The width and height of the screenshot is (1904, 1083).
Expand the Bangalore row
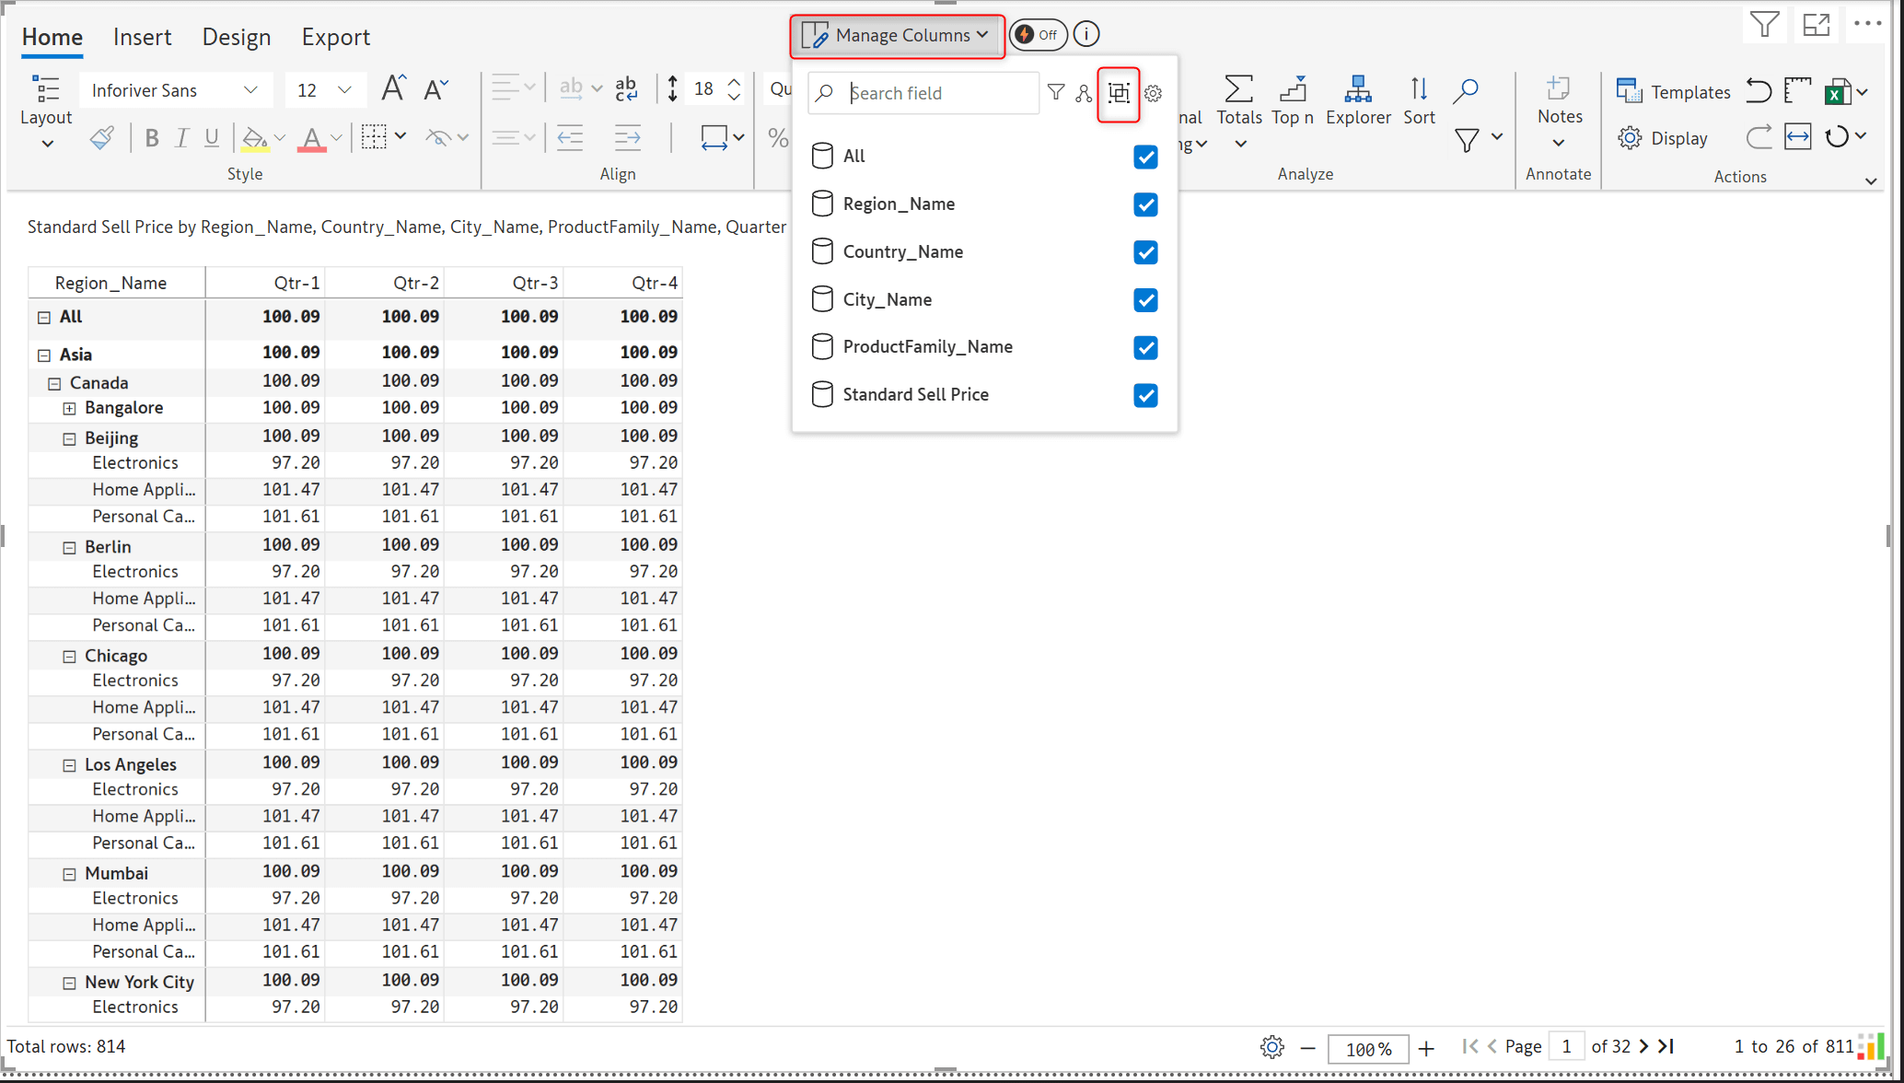click(x=69, y=408)
